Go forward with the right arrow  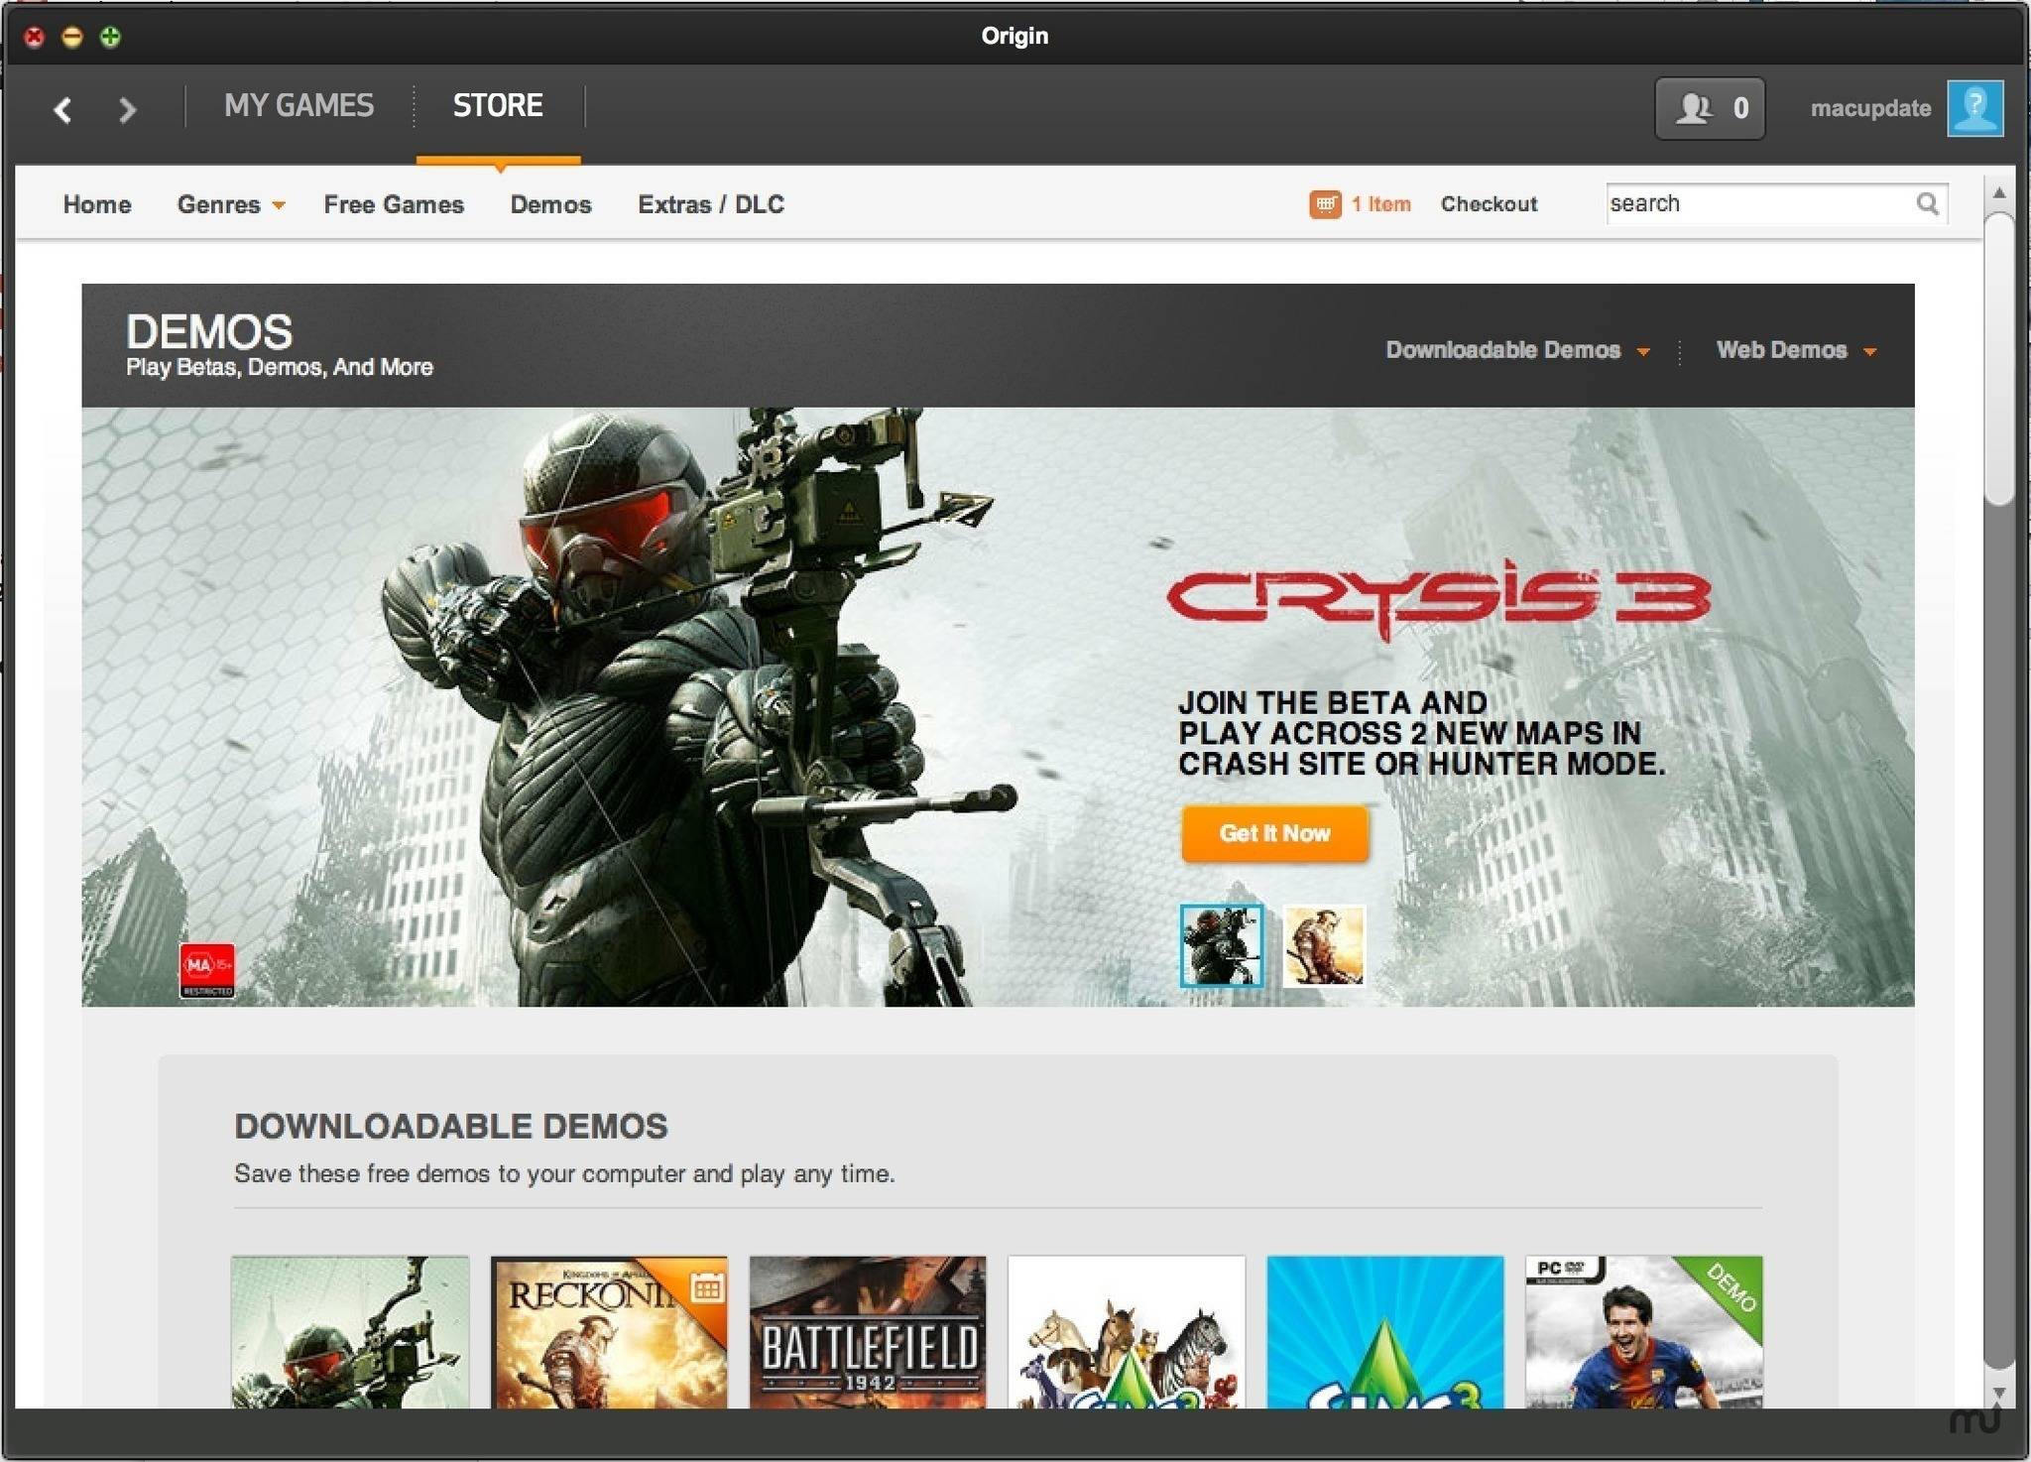(127, 109)
